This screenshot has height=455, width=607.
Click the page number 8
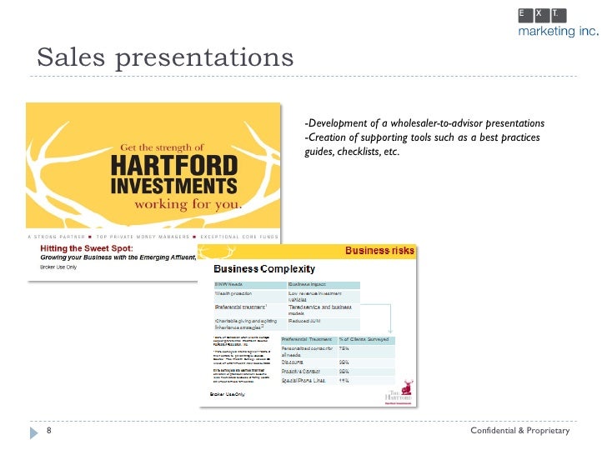point(48,430)
